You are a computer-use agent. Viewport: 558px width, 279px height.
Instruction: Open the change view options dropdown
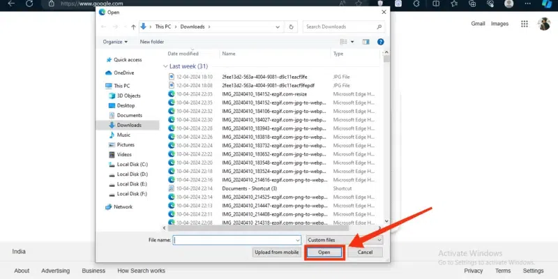coord(352,42)
